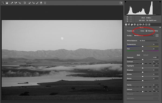Click the Dehaze slider handle
The width and height of the screenshot is (162, 103).
point(143,91)
